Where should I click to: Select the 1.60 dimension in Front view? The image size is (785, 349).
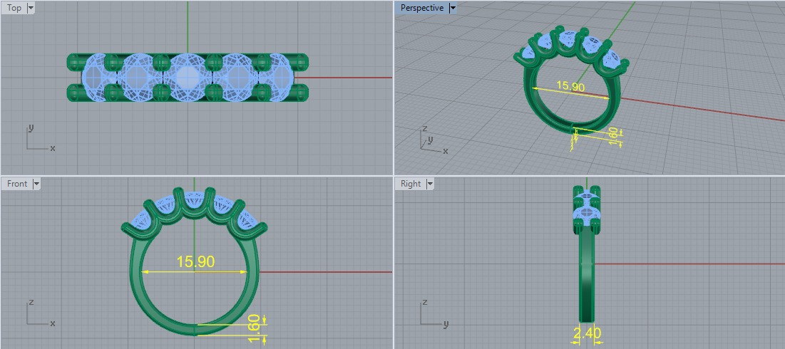click(254, 328)
